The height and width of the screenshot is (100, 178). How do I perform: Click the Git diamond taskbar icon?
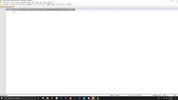tap(98, 98)
